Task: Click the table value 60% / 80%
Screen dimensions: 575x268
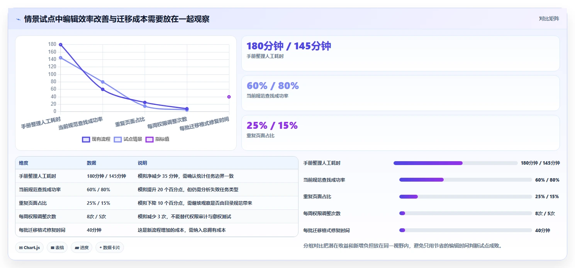Action: [x=98, y=189]
